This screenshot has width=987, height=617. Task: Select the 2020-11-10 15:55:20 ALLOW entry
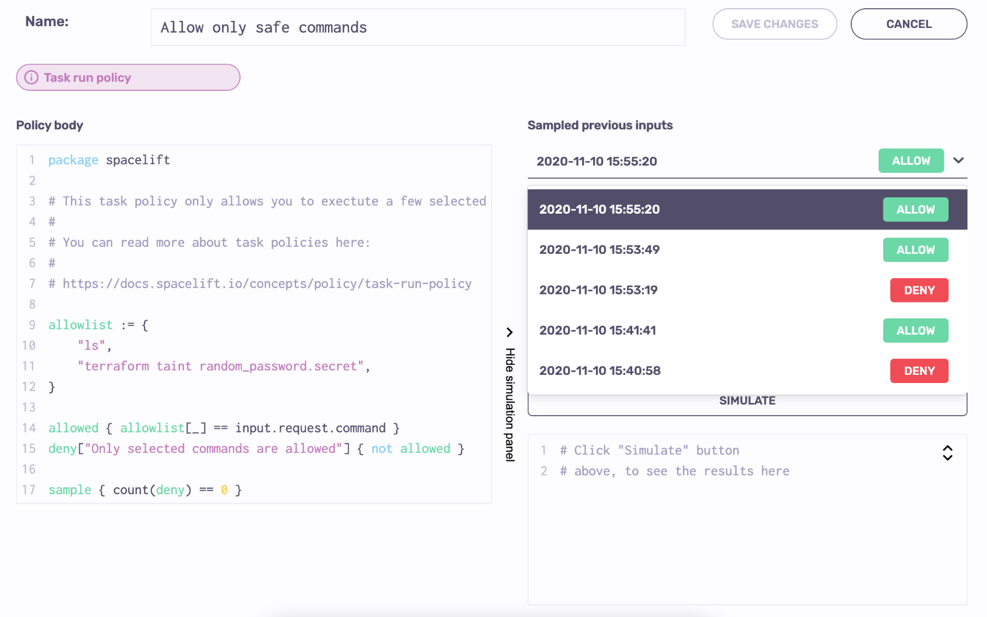tap(747, 210)
